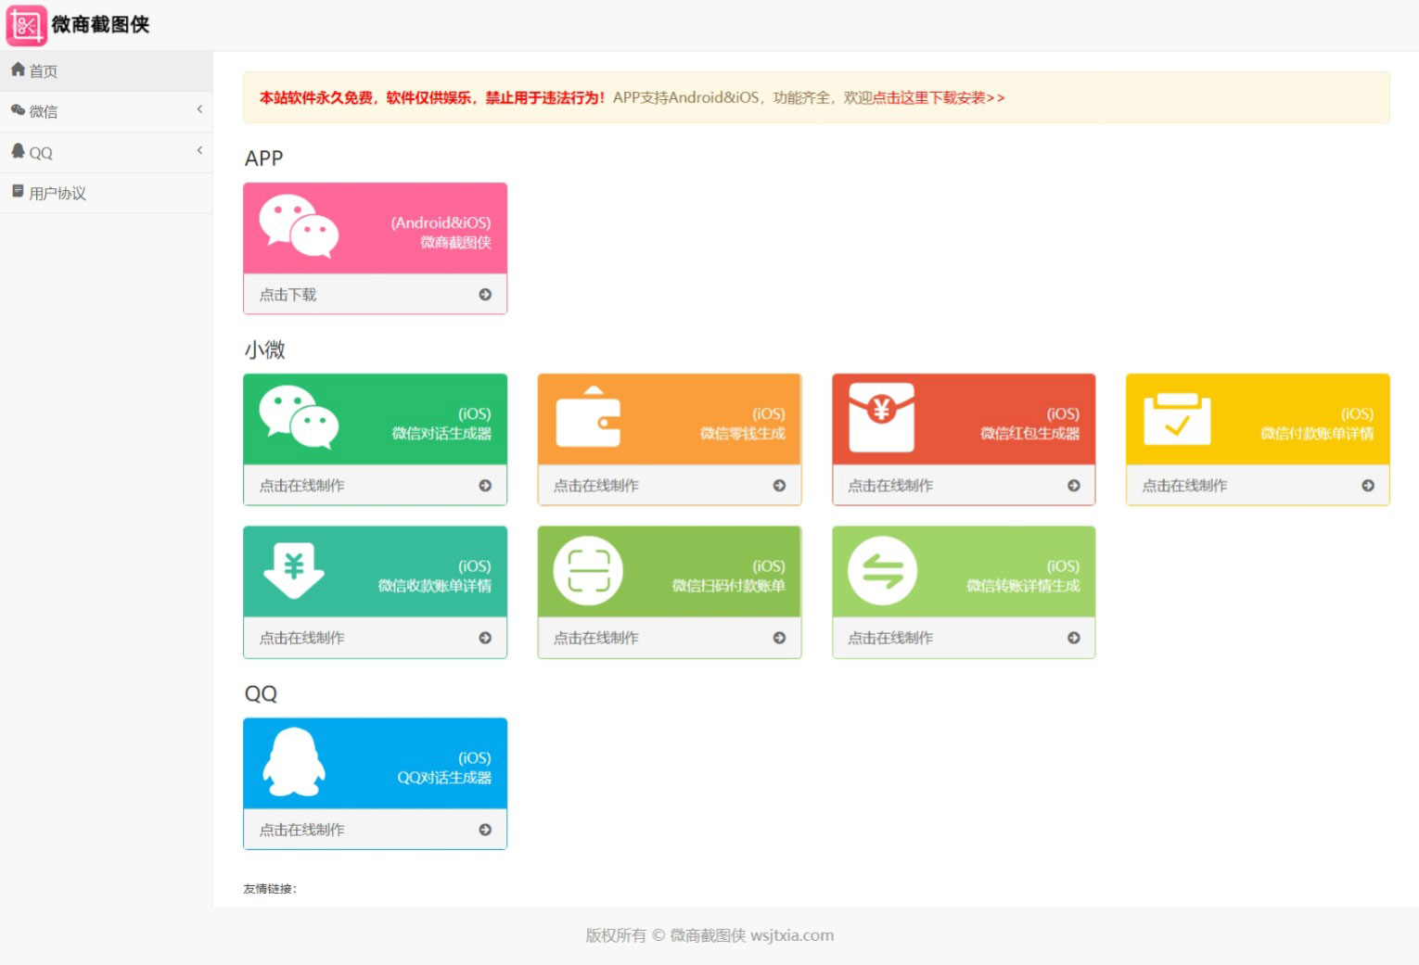Viewport: 1419px width, 965px height.
Task: Click 点击这里下载安装>> link in notice
Action: coord(939,97)
